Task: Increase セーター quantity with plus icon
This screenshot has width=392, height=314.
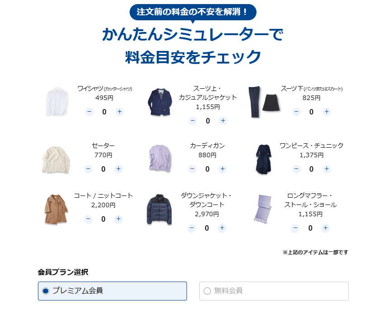Action: (118, 169)
